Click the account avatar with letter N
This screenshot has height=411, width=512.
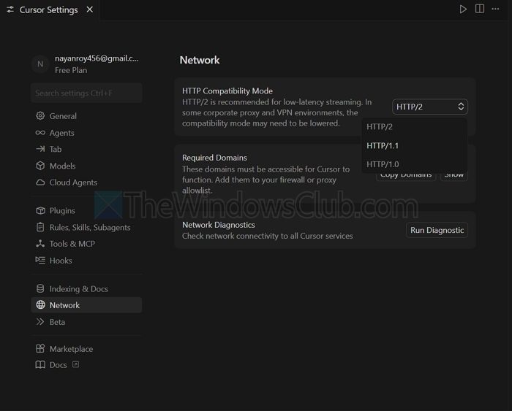pyautogui.click(x=40, y=64)
